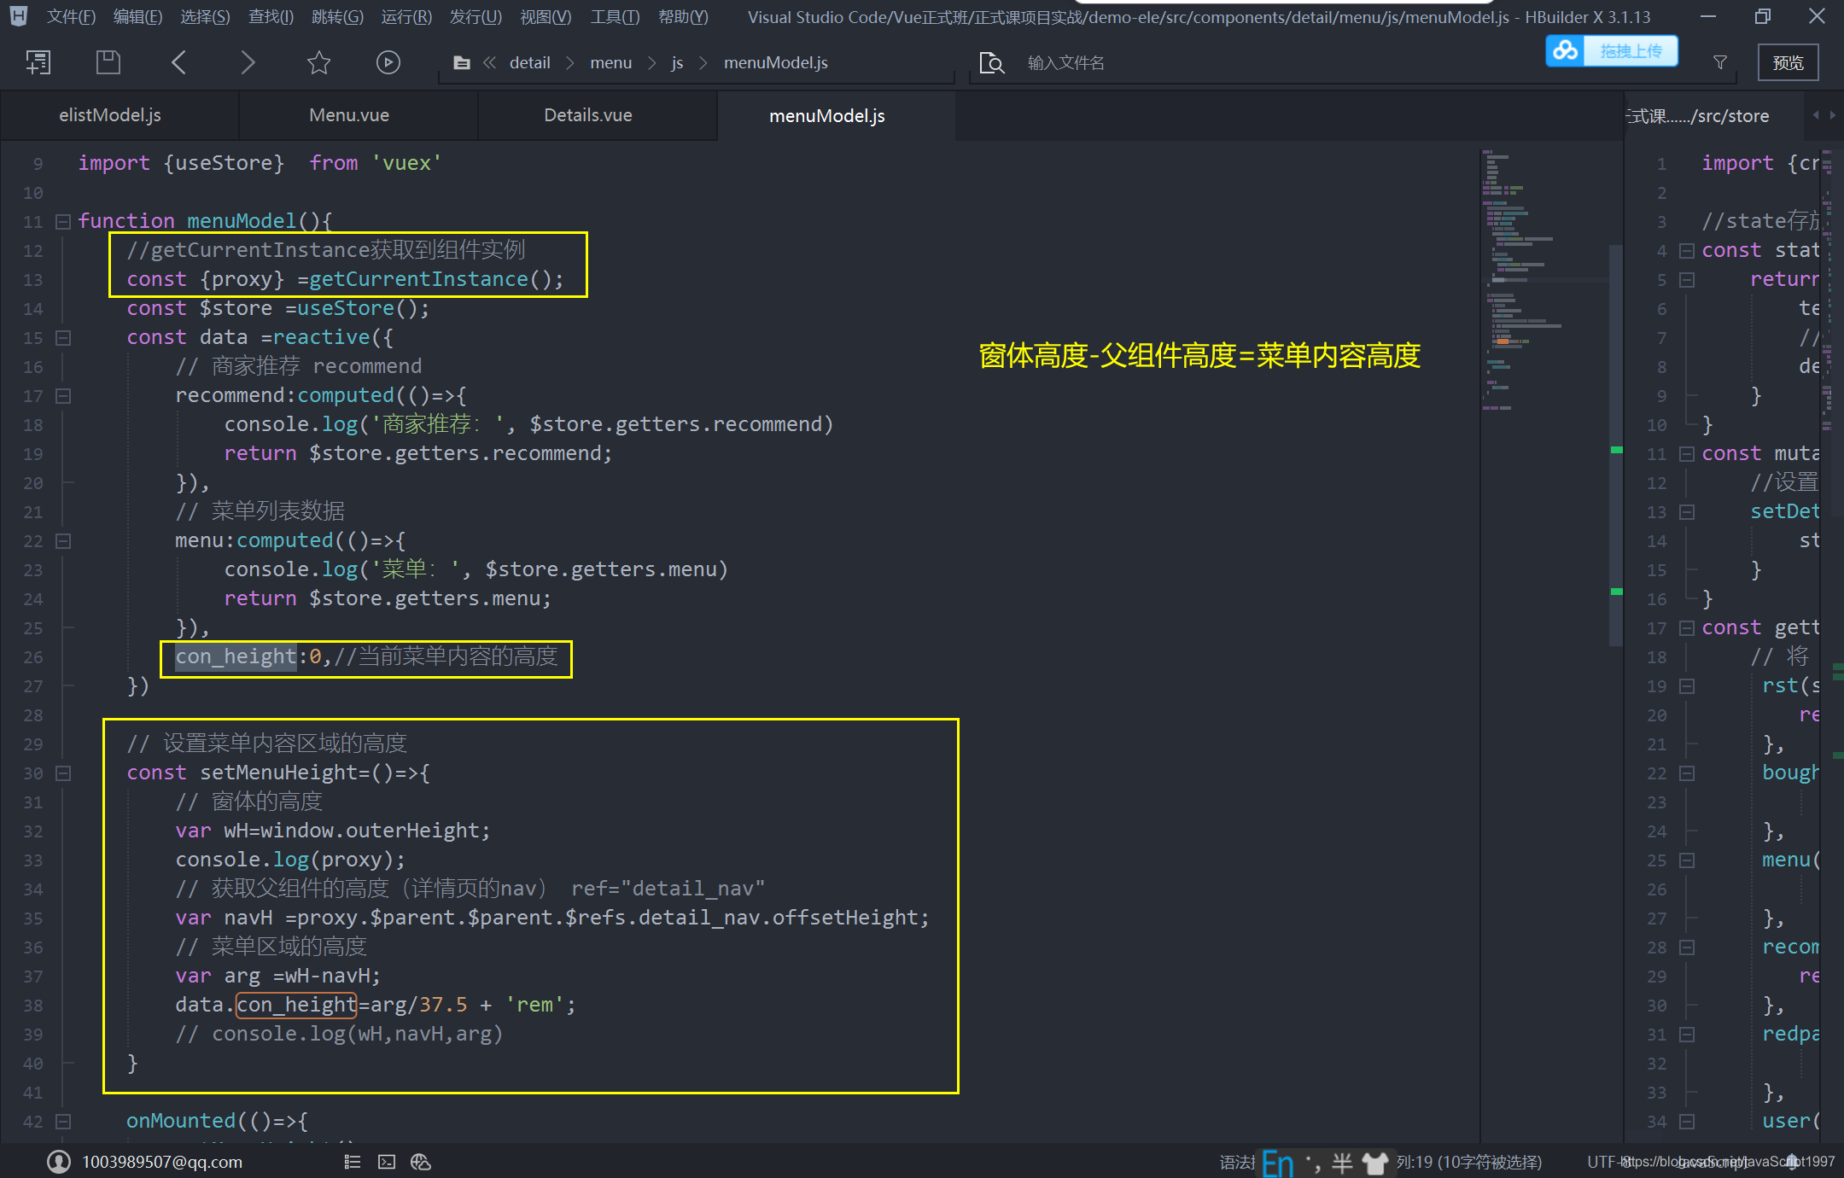Open the 帮助(Y) menu

pos(683,17)
